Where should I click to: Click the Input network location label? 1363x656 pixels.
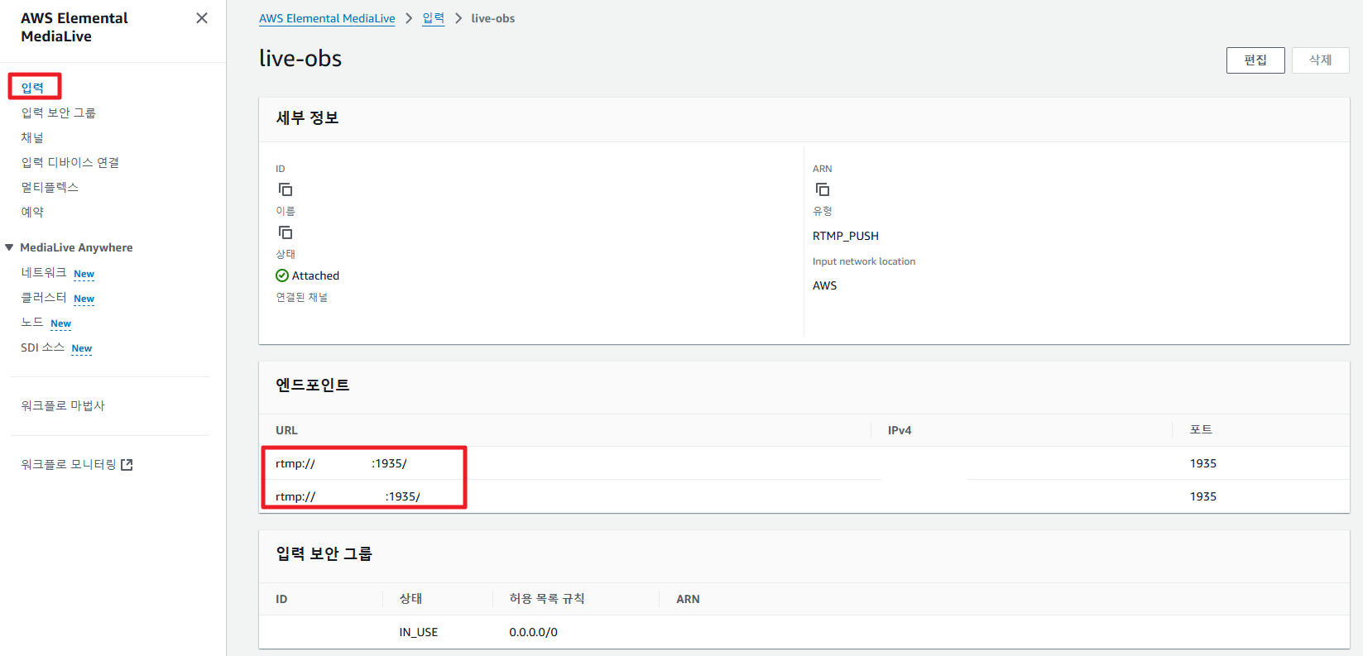864,261
